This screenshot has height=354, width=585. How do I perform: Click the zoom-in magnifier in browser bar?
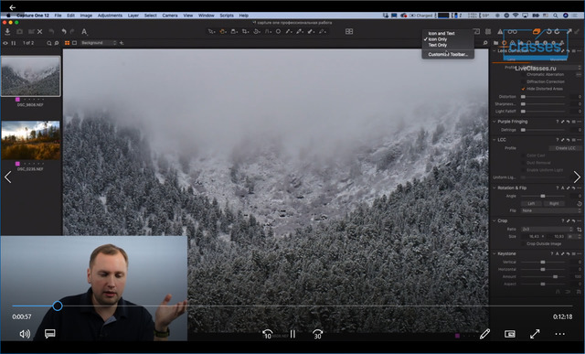click(57, 43)
